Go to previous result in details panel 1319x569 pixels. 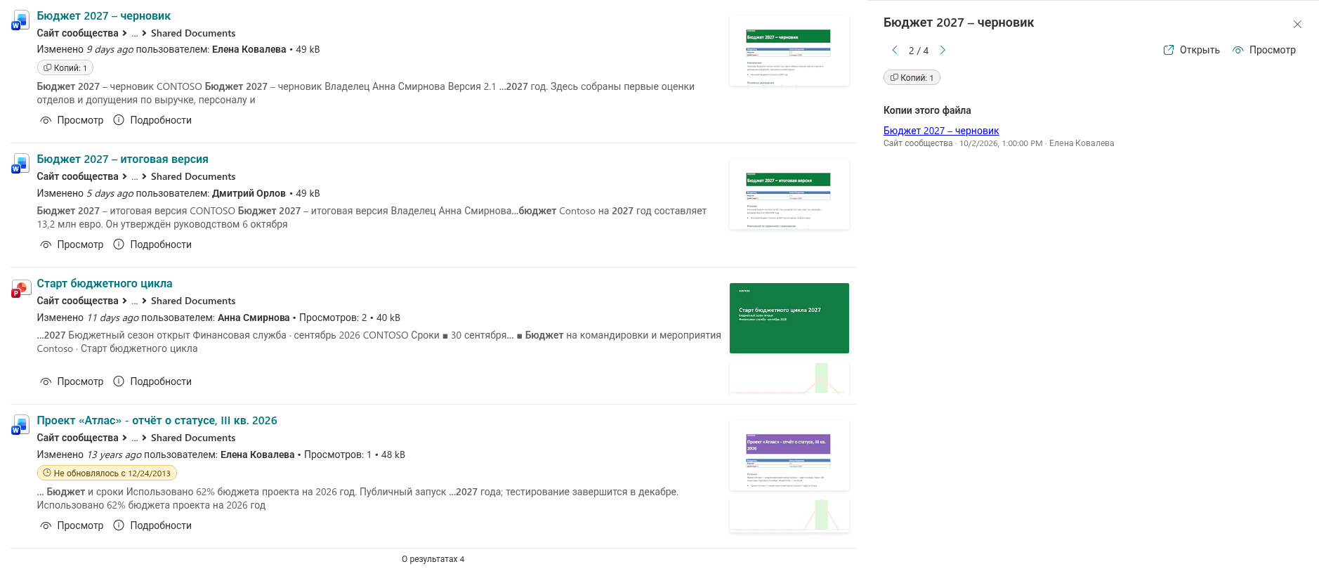(895, 50)
